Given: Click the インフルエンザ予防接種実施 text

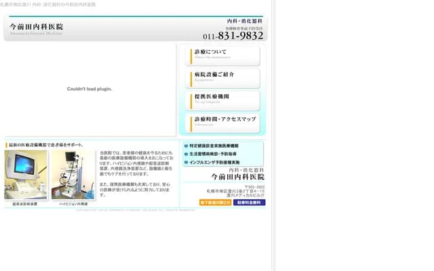Looking at the screenshot, I should [x=214, y=163].
